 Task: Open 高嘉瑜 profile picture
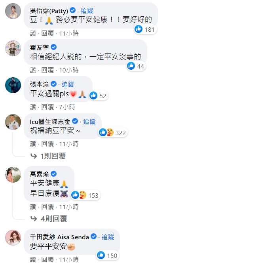pyautogui.click(x=13, y=174)
